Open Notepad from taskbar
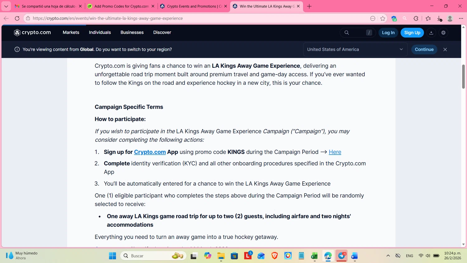 coord(301,256)
